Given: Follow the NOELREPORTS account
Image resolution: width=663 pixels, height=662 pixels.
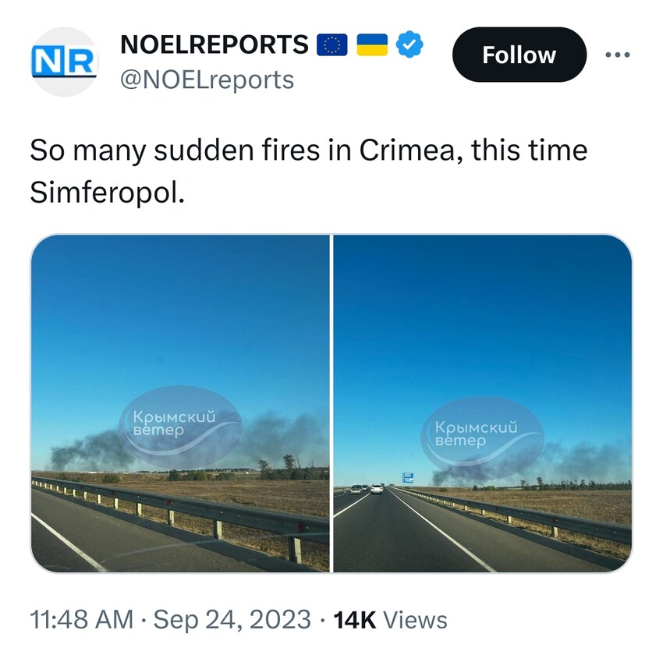Looking at the screenshot, I should click(x=519, y=55).
